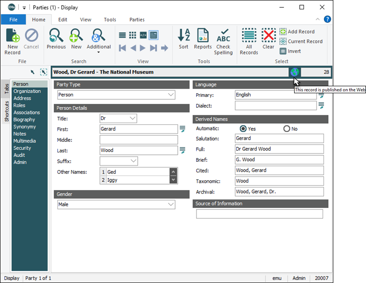
Task: Expand the Party Type dropdown
Action: [170, 95]
